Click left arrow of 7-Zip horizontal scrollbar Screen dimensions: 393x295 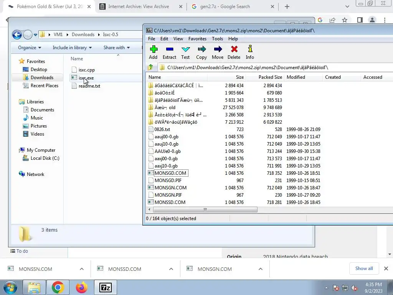(x=149, y=209)
